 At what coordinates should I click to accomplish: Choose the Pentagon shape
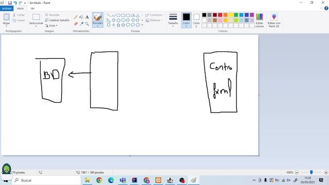[x=118, y=20]
